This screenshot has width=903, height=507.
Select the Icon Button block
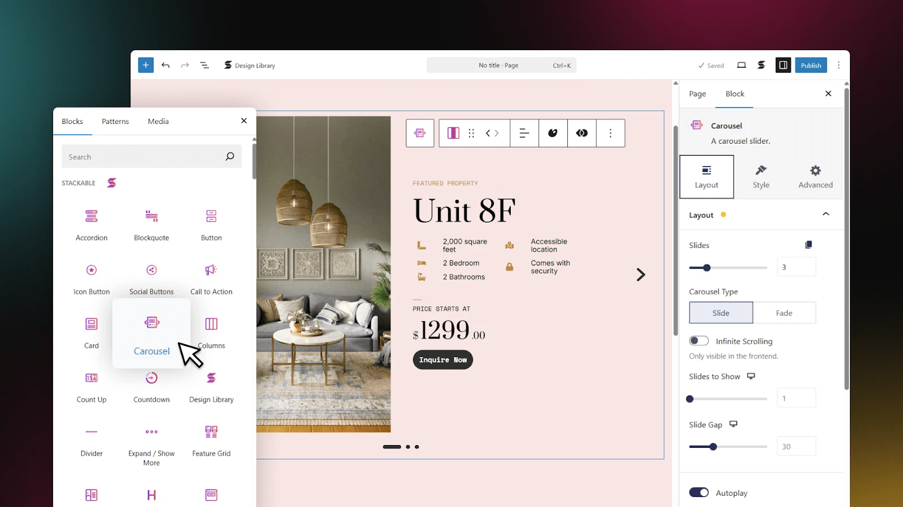click(91, 277)
